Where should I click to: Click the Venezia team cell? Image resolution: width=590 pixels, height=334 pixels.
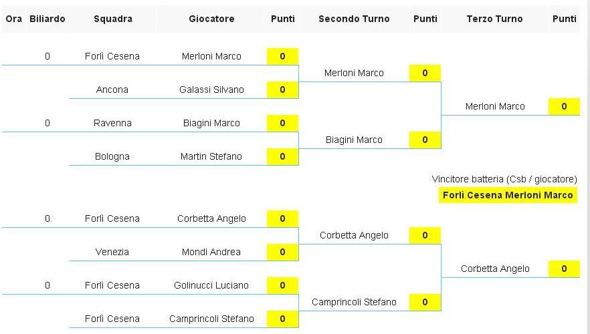(112, 252)
